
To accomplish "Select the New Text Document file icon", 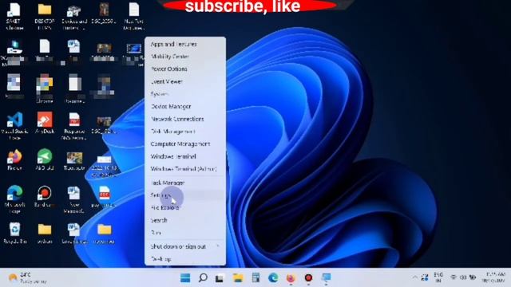I will (x=134, y=16).
